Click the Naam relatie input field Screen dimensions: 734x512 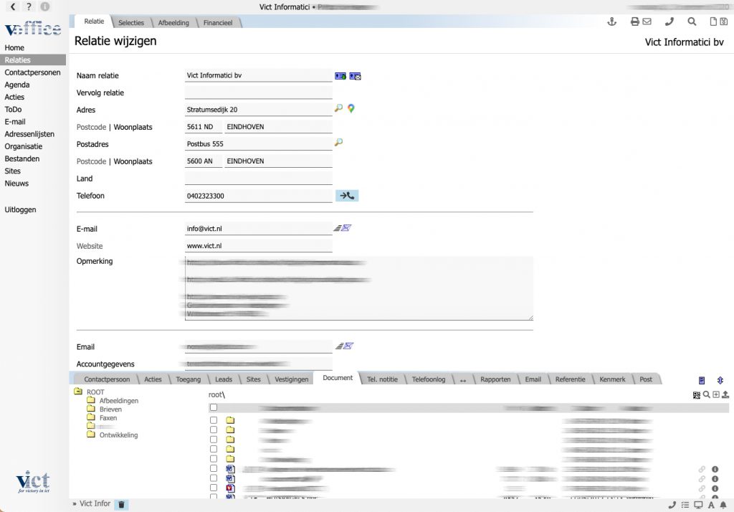pos(258,75)
